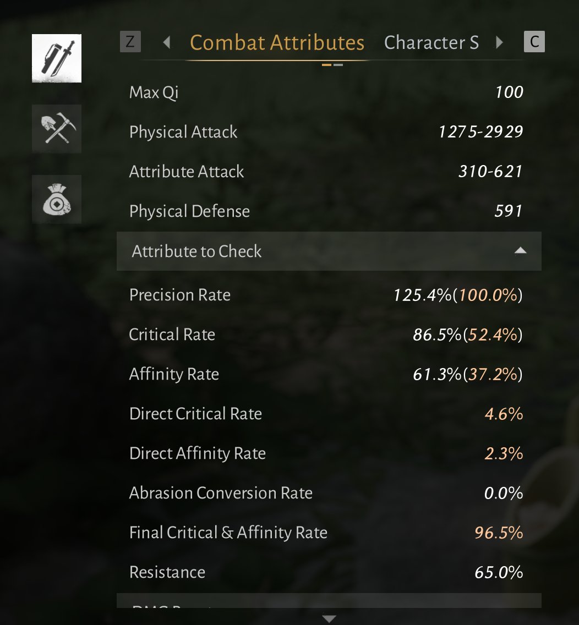Open the money pouch currency icon
This screenshot has height=625, width=579.
(x=57, y=199)
